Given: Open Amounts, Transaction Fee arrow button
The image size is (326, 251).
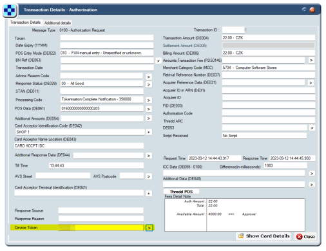Looking at the screenshot, I should coord(311,60).
